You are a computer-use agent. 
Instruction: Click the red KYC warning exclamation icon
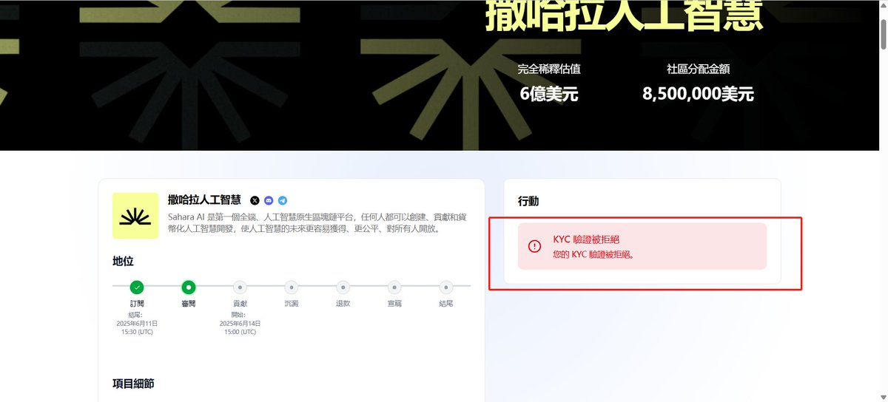tap(534, 246)
